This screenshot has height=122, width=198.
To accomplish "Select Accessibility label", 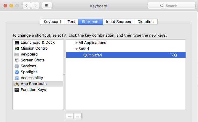I will pos(32,78).
